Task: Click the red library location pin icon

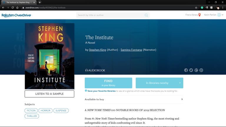Action: pos(200,15)
